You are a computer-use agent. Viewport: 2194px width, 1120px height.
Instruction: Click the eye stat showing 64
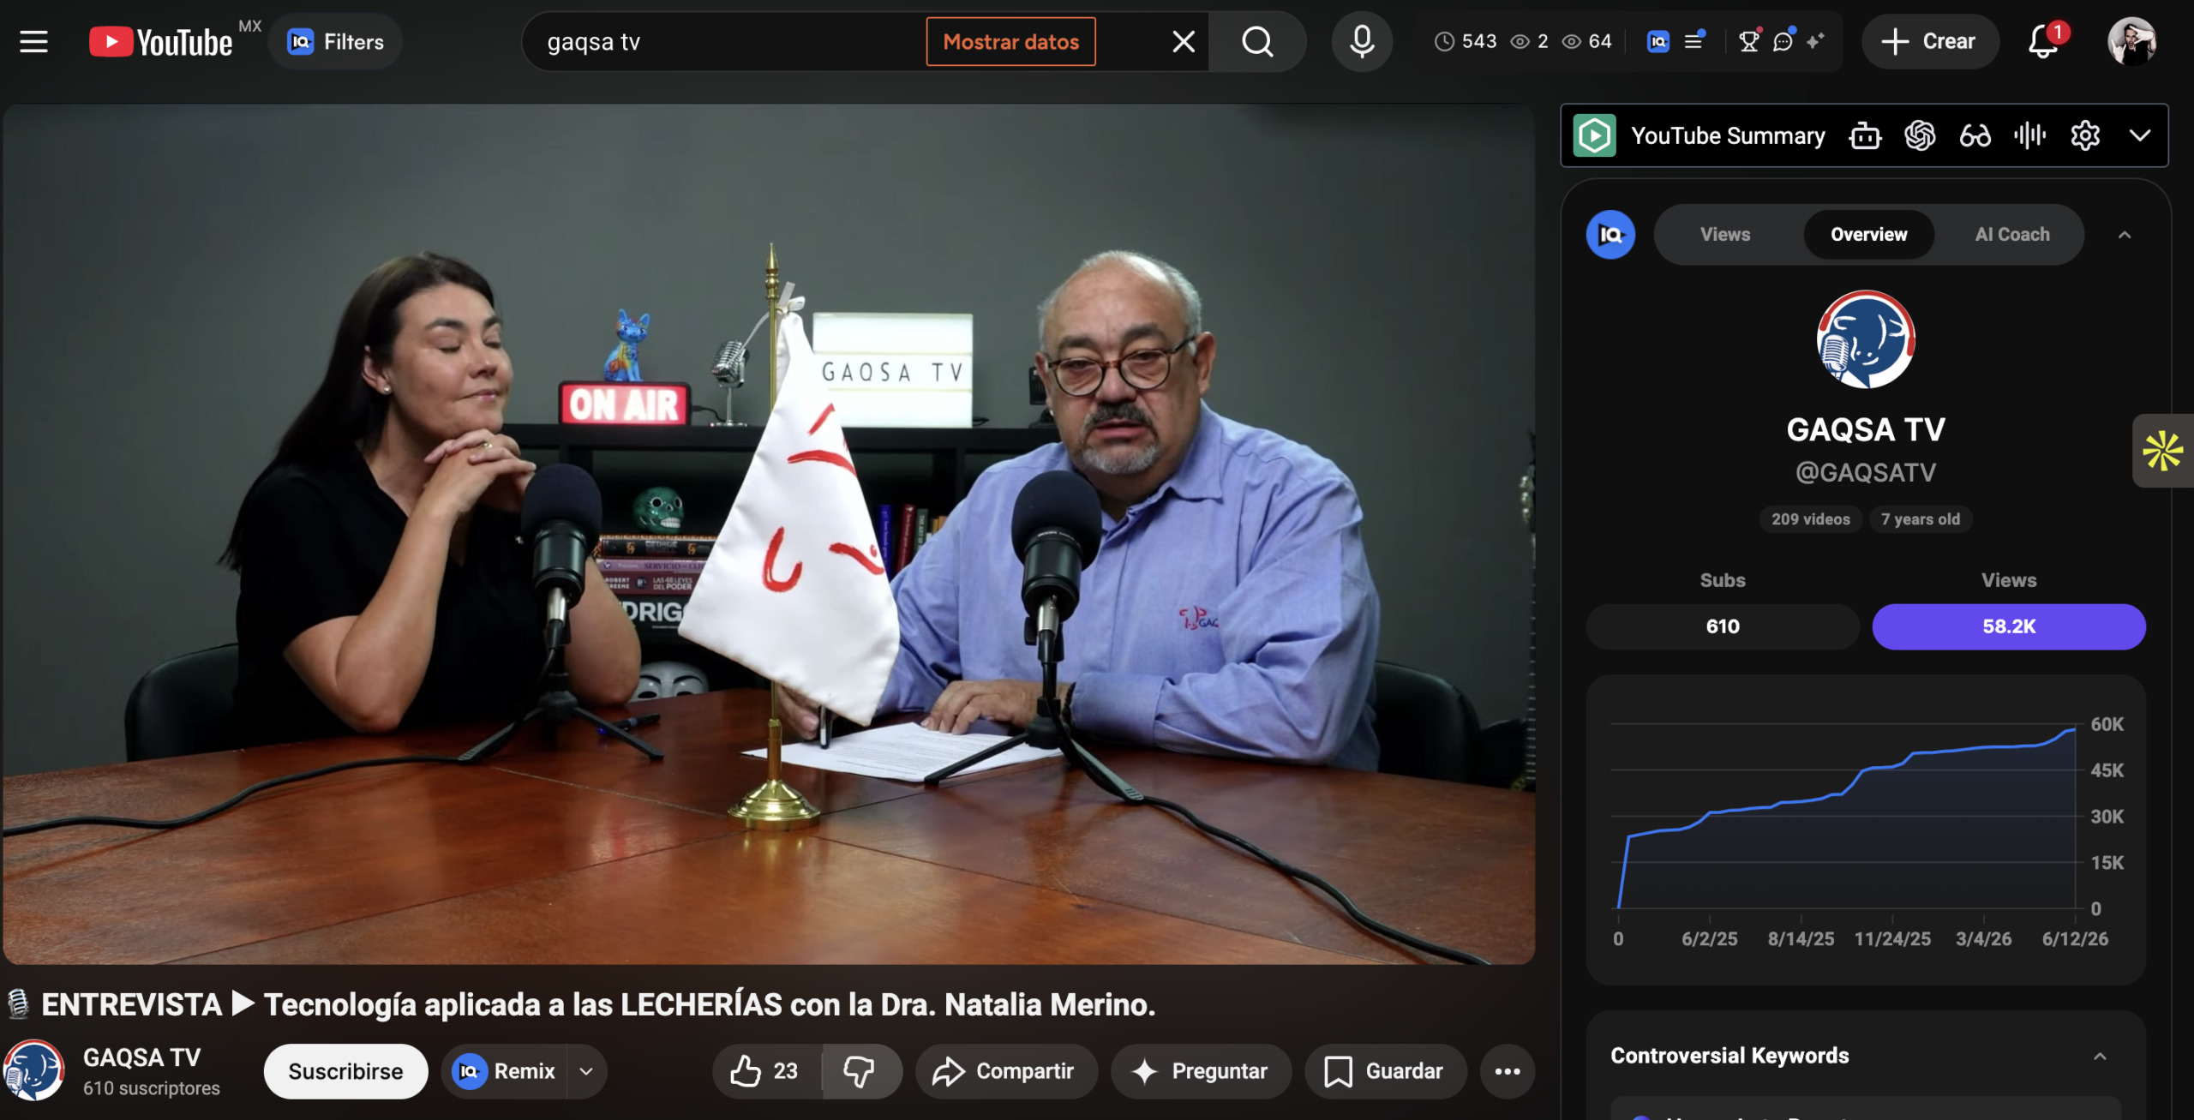[x=1586, y=41]
